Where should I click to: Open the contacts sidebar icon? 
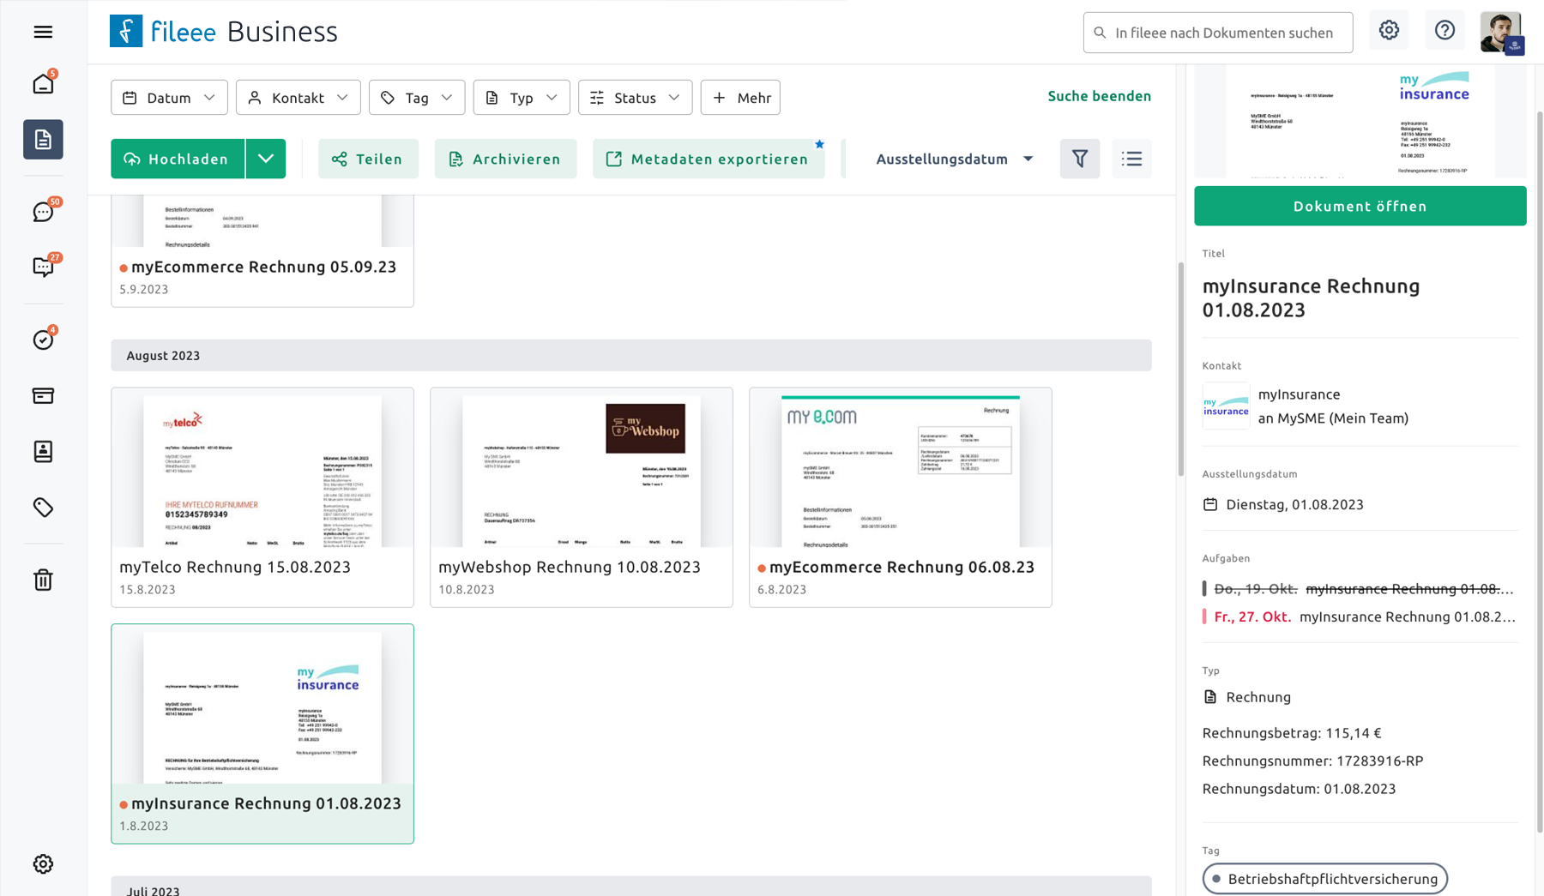pyautogui.click(x=43, y=452)
